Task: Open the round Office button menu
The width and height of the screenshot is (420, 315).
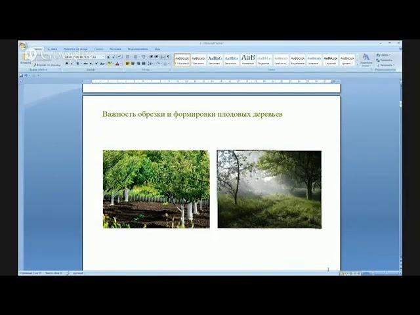Action: click(24, 45)
